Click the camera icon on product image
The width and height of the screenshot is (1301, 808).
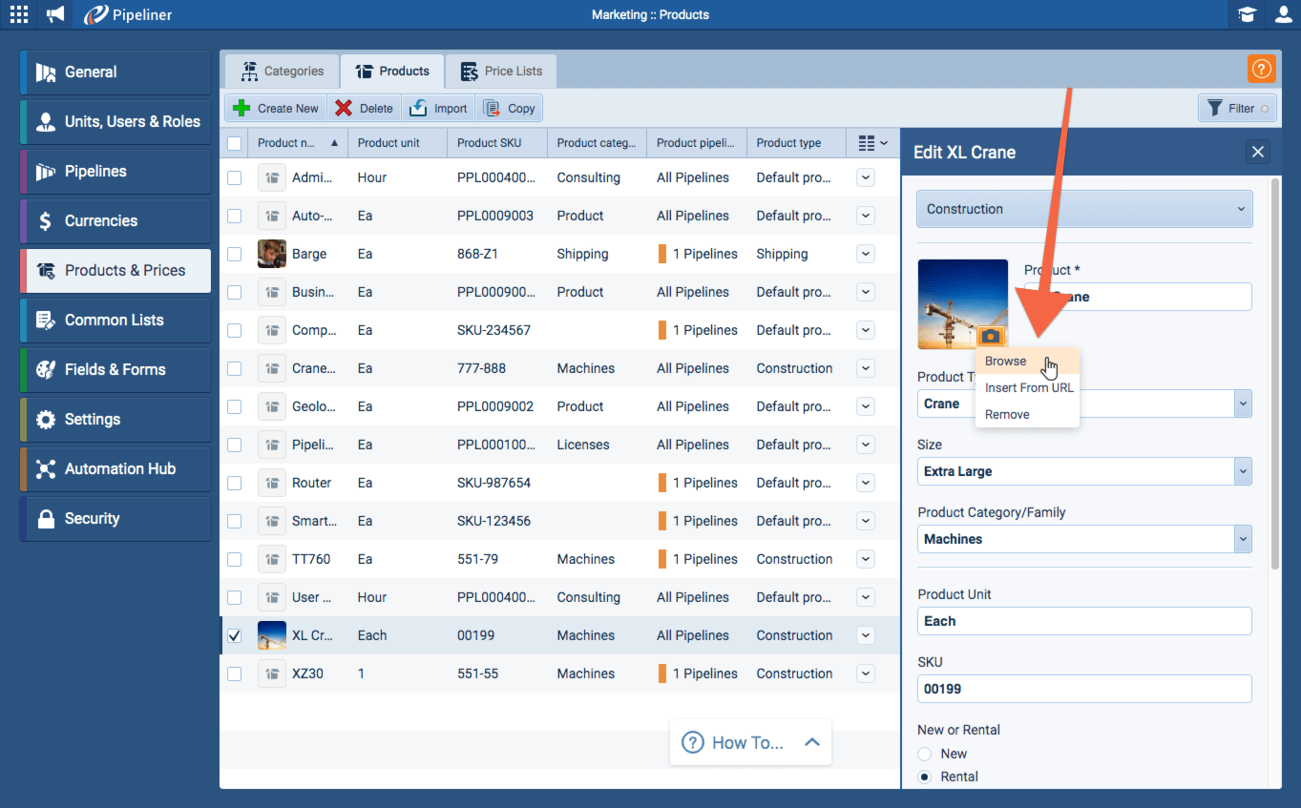pyautogui.click(x=992, y=337)
